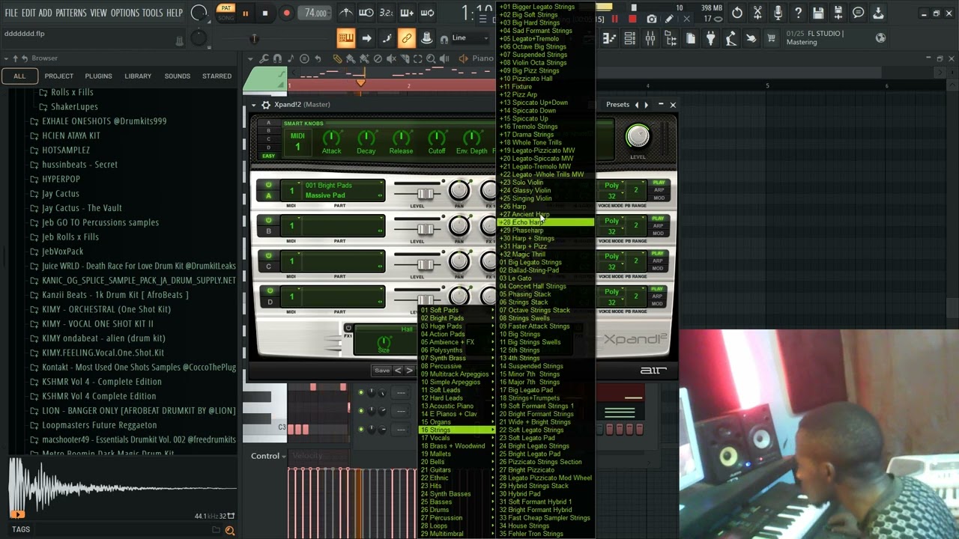Open the Line snap dropdown

click(x=470, y=38)
